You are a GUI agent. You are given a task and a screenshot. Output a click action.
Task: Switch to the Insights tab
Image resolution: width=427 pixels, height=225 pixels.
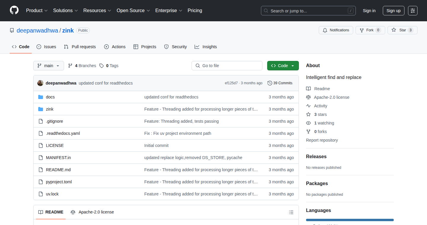point(206,47)
